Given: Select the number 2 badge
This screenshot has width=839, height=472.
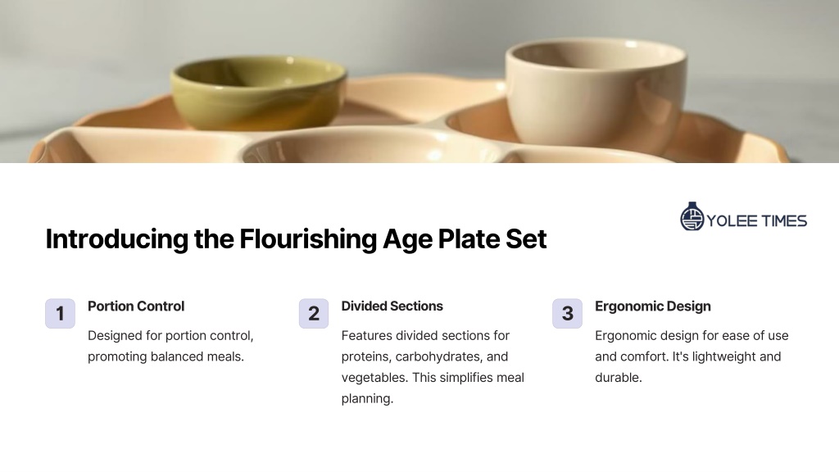Looking at the screenshot, I should tap(314, 314).
